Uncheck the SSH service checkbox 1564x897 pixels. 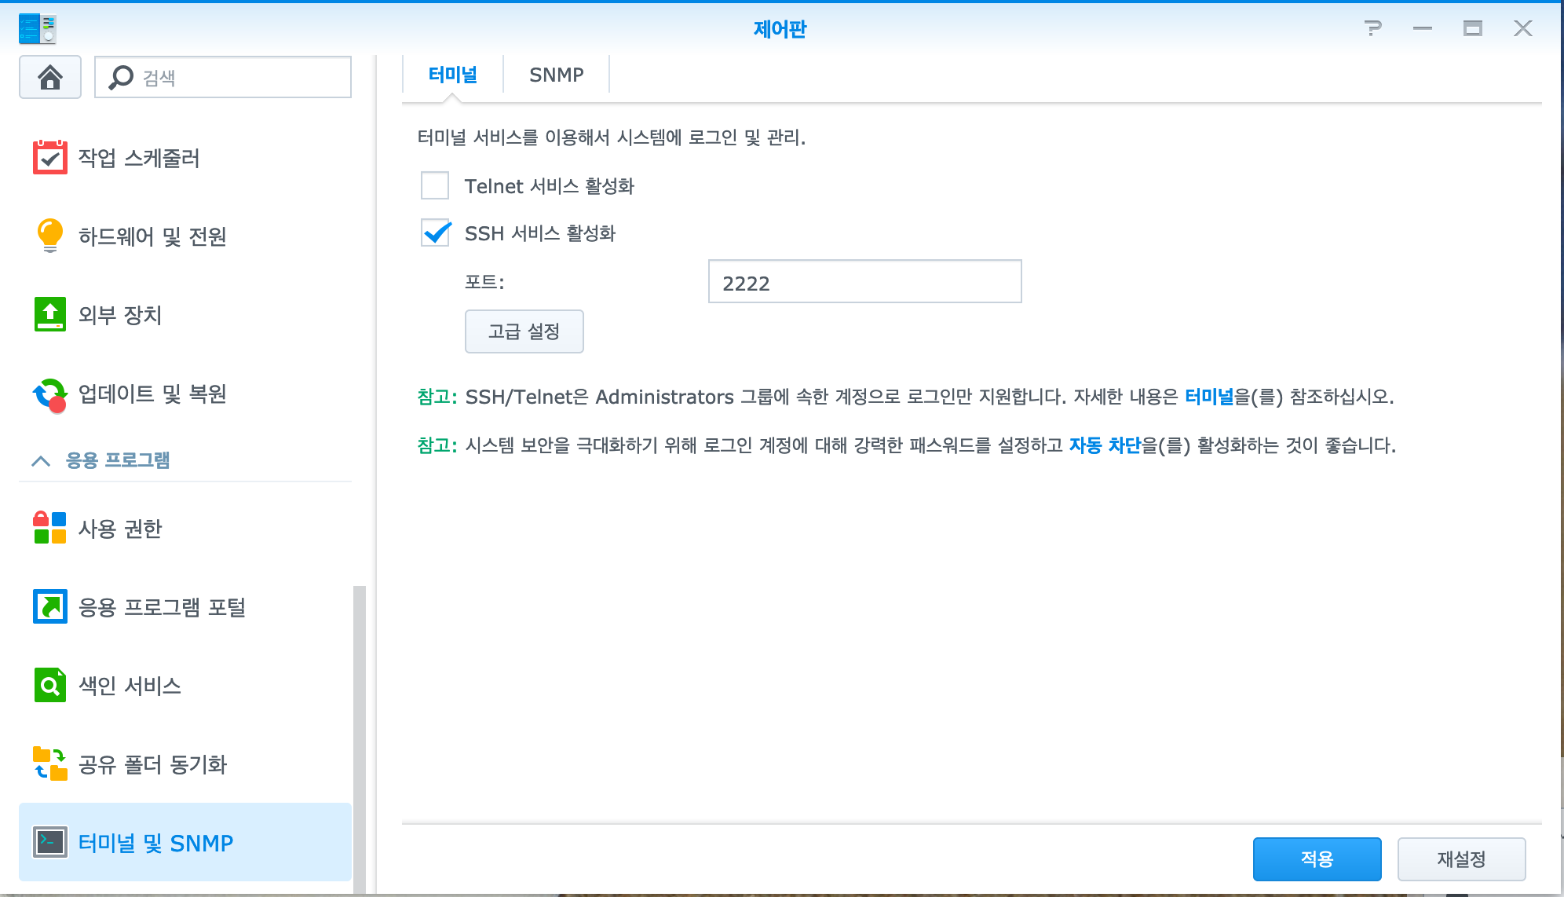click(435, 233)
